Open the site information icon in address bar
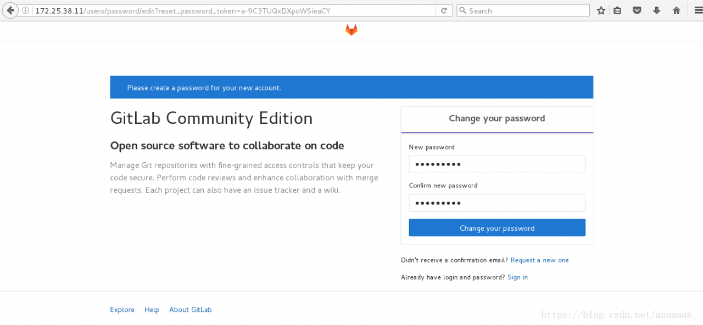This screenshot has width=703, height=325. [x=26, y=10]
